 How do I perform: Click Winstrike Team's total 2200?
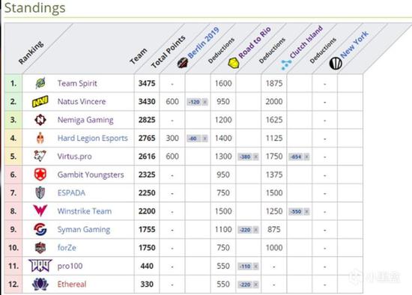pyautogui.click(x=147, y=211)
